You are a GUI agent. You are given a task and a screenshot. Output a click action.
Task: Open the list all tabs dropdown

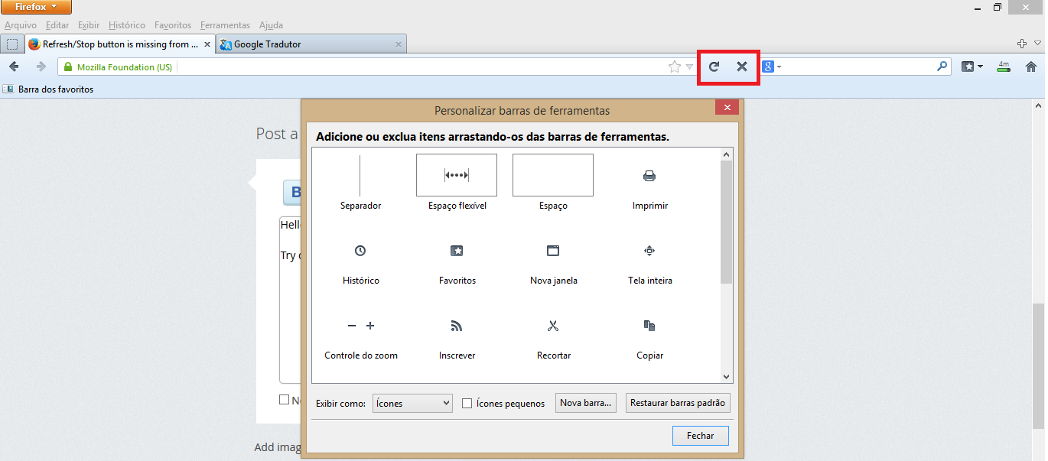(1038, 44)
